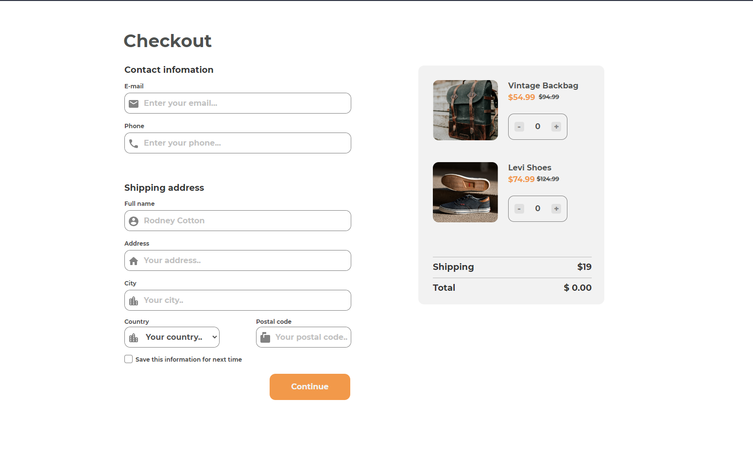The height and width of the screenshot is (450, 753).
Task: Click the building icon in the Country selector
Action: coord(134,337)
